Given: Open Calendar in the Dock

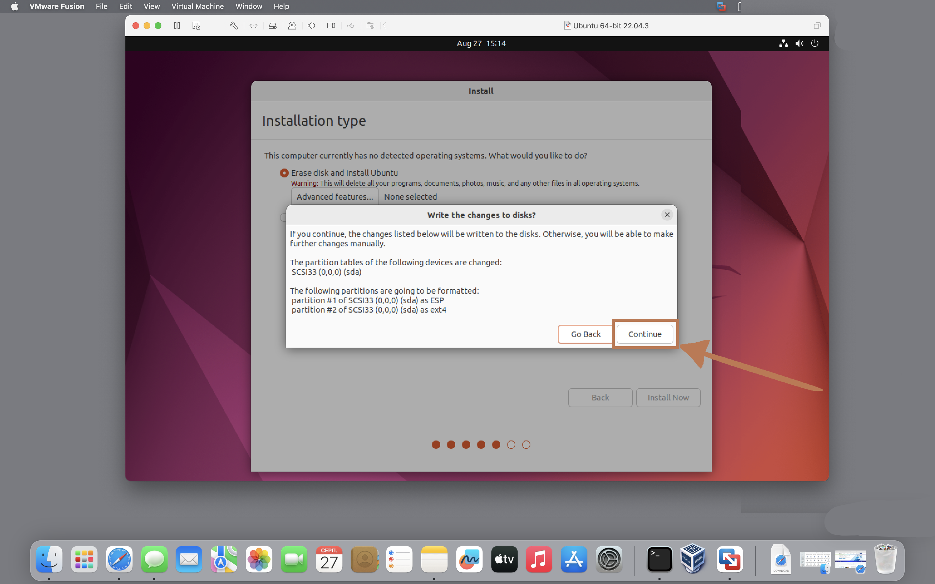Looking at the screenshot, I should (329, 559).
